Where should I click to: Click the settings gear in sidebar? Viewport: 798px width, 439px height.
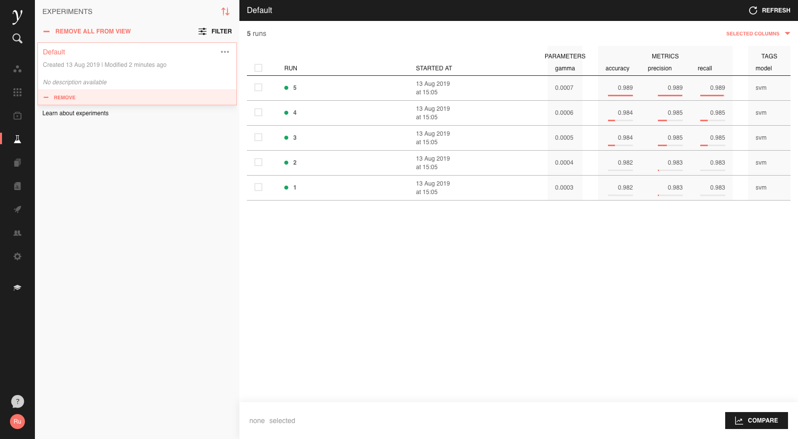coord(17,256)
